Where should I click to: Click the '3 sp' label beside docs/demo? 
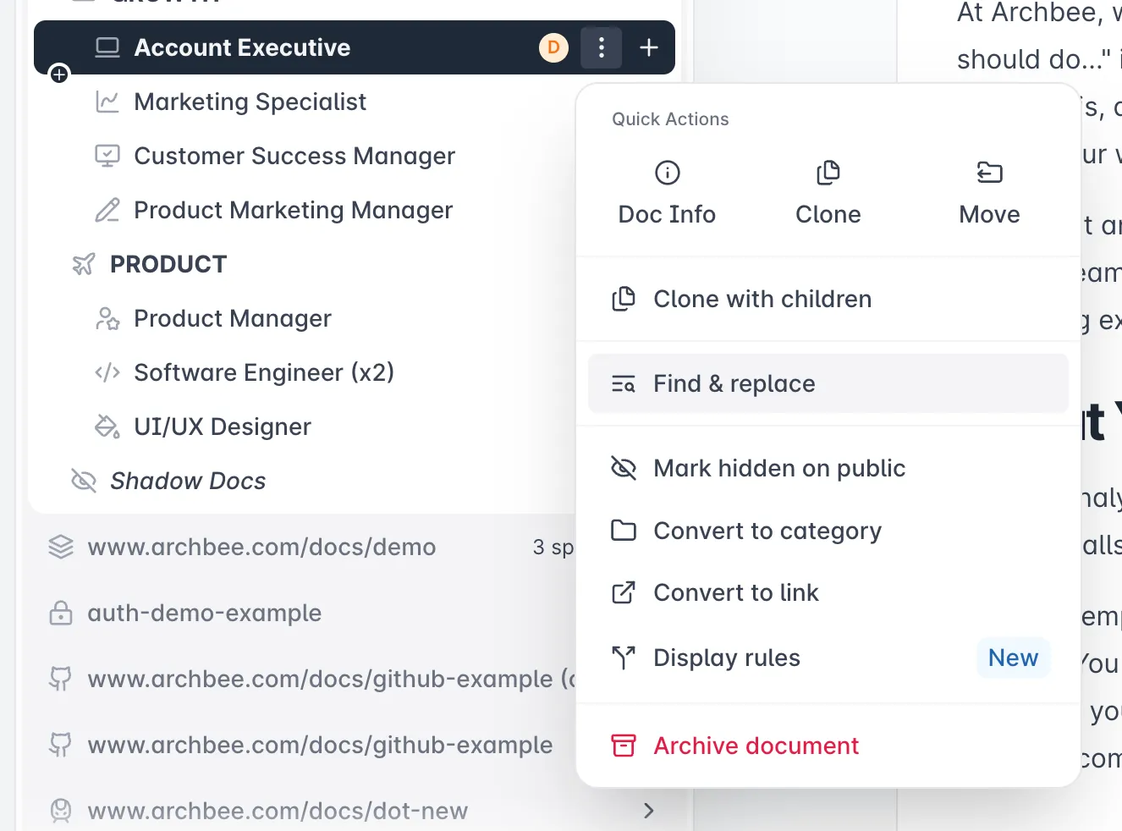(x=553, y=548)
